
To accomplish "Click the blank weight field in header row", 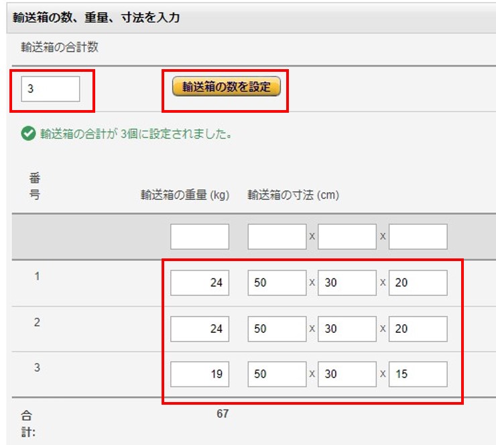I will click(200, 236).
